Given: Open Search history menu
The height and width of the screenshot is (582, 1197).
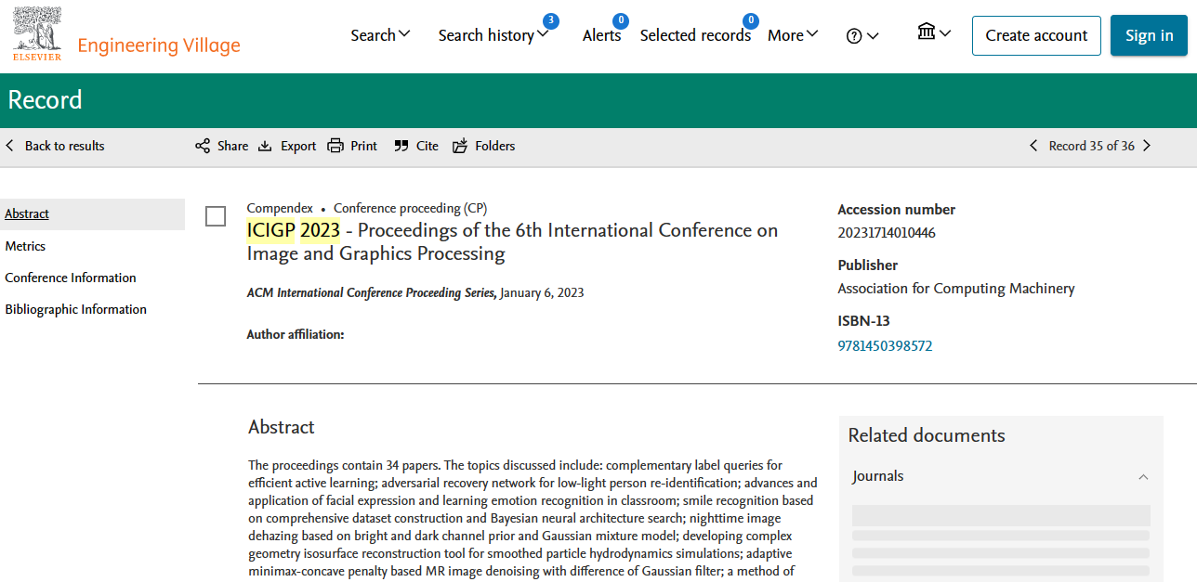Looking at the screenshot, I should pos(493,35).
